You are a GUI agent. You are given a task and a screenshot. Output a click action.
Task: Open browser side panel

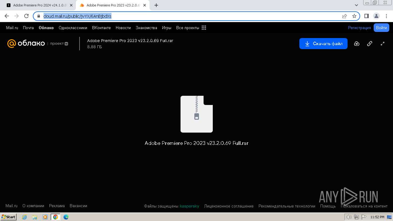tap(367, 16)
